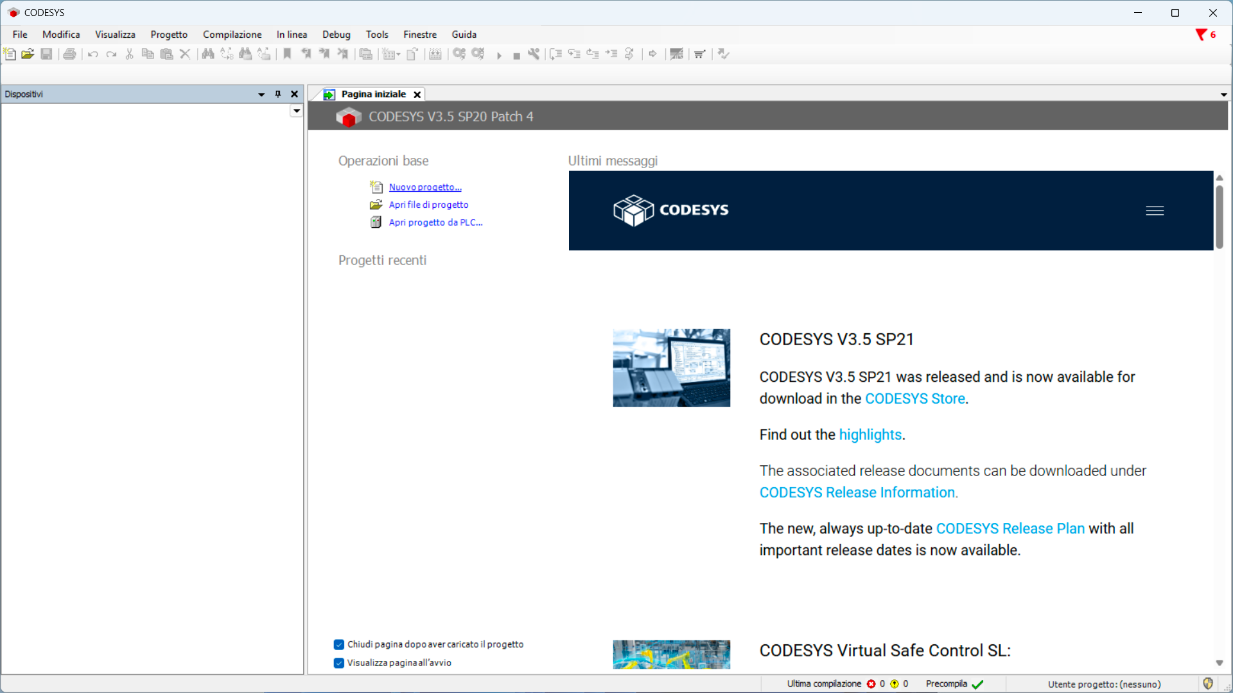The height and width of the screenshot is (693, 1233).
Task: Click the Stop square icon in the toolbar
Action: point(516,56)
